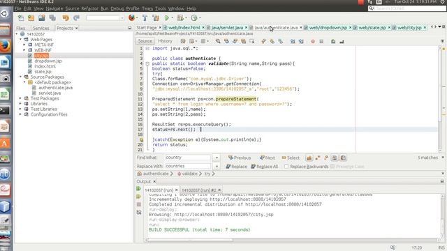Viewport: 447px width, 251px height.
Task: Click the History view button
Action: click(x=165, y=41)
